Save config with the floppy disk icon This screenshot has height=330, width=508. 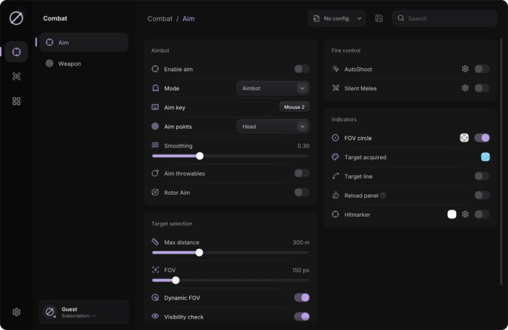click(379, 18)
